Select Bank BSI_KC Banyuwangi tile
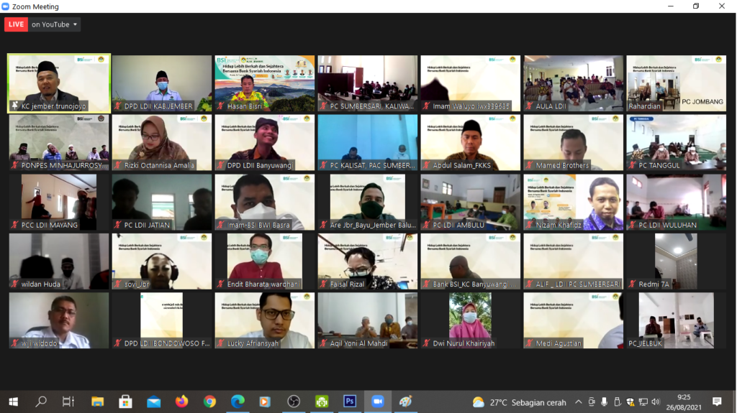 tap(471, 261)
